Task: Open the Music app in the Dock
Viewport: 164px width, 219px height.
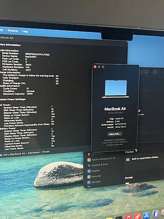Action: coord(129,217)
